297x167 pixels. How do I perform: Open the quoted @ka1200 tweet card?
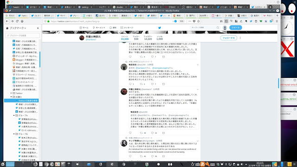click(164, 119)
